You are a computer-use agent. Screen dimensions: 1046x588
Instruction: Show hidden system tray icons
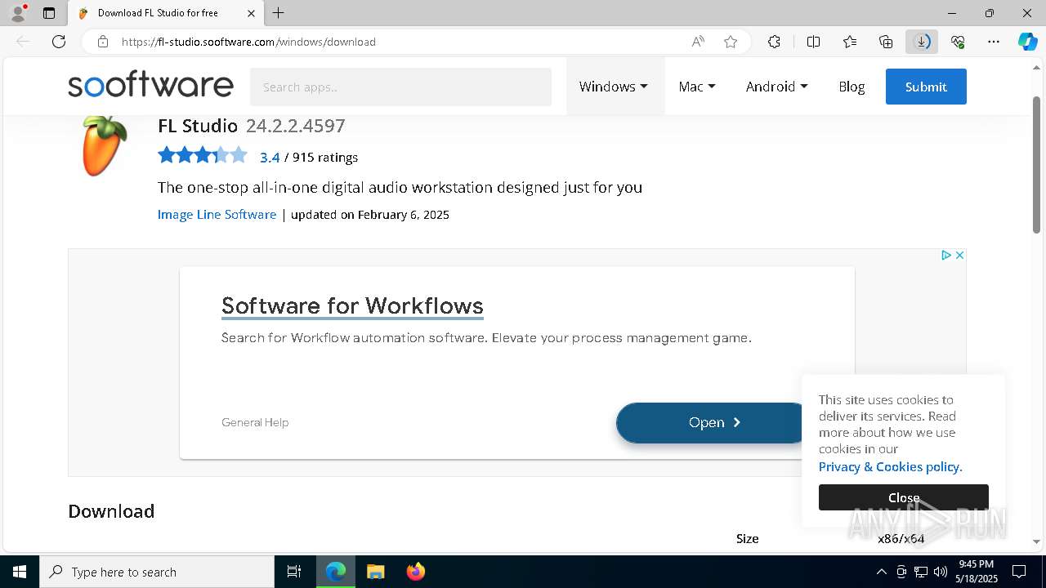pos(881,572)
